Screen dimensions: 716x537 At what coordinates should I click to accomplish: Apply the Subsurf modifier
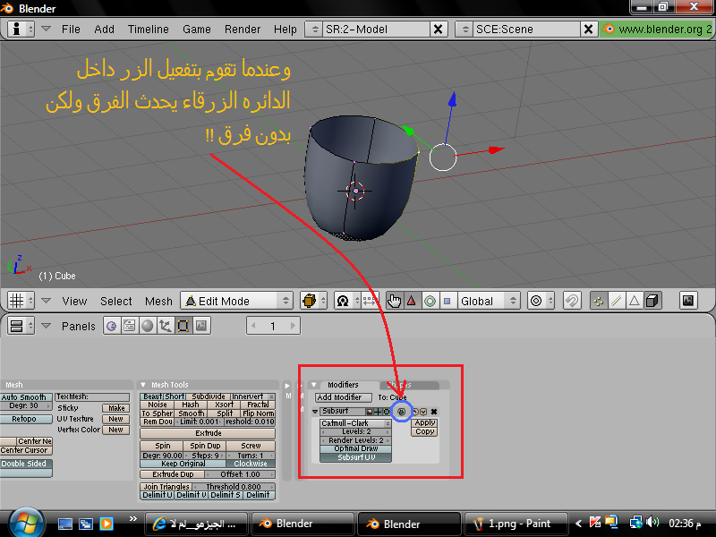(x=425, y=422)
